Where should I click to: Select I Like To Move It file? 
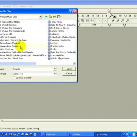coord(62,25)
